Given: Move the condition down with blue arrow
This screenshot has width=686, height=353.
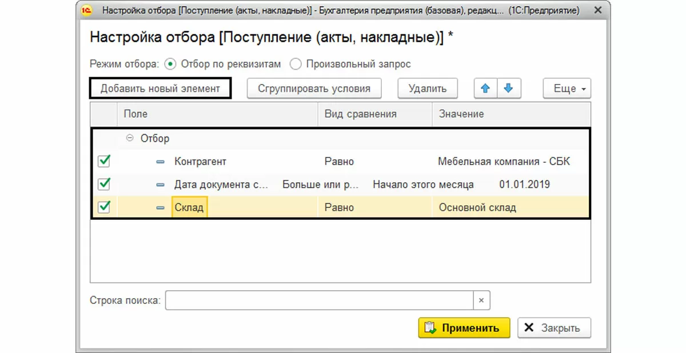Looking at the screenshot, I should [509, 89].
